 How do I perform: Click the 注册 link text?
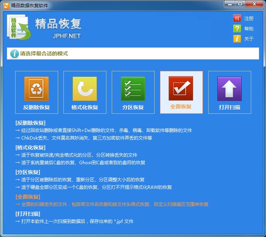pyautogui.click(x=249, y=18)
